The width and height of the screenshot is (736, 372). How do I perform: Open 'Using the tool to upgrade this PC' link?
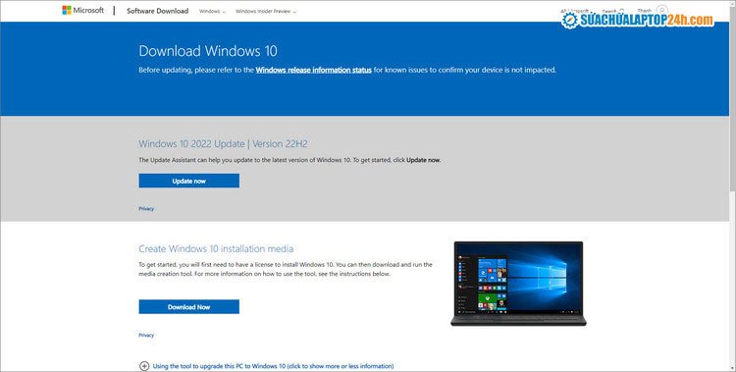pyautogui.click(x=273, y=366)
